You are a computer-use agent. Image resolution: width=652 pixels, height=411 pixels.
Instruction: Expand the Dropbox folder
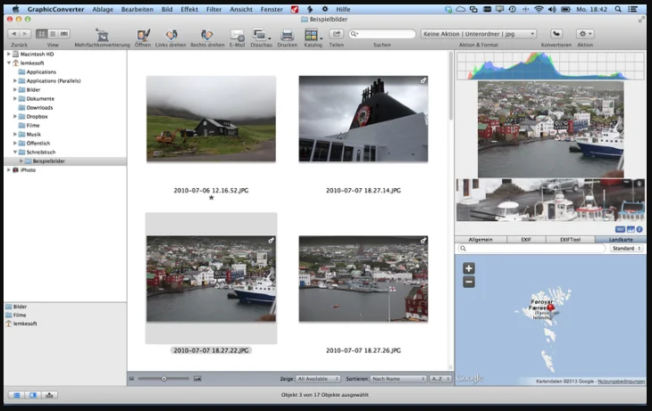[x=15, y=117]
